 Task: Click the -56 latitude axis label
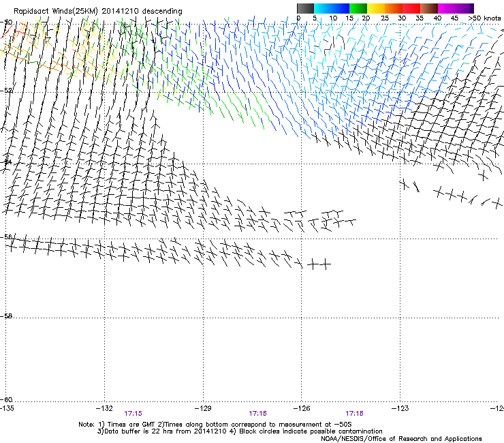[6, 236]
